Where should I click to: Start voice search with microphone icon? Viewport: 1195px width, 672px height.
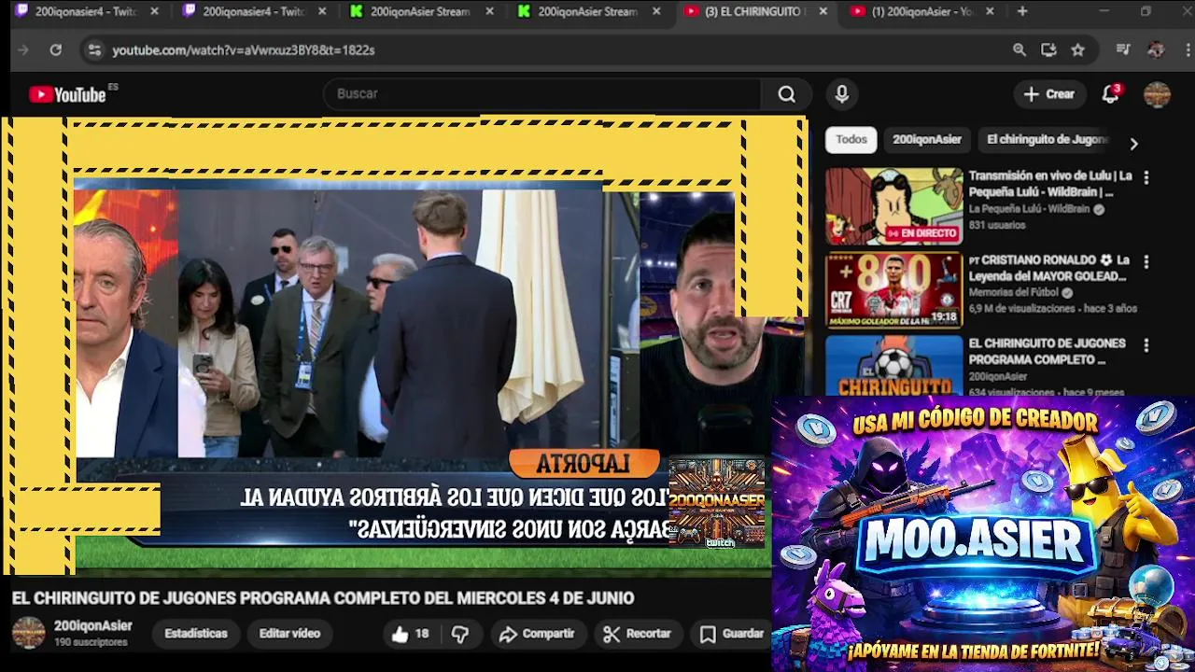pos(842,94)
